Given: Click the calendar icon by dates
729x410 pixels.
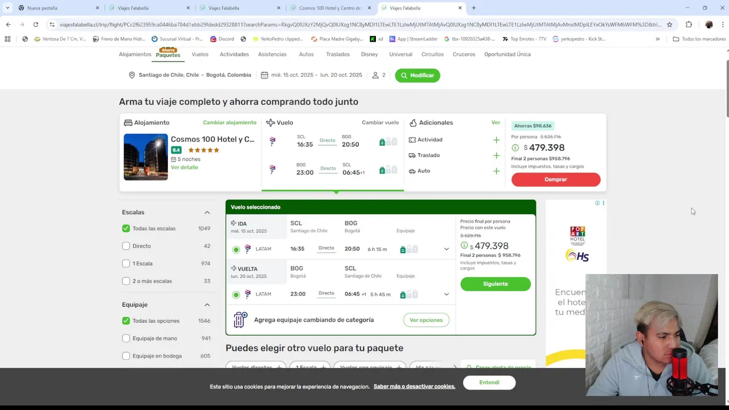Looking at the screenshot, I should (x=264, y=75).
